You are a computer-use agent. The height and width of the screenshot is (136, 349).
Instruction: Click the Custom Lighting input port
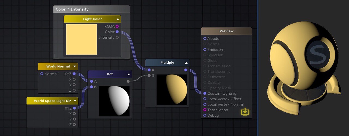click(x=205, y=93)
